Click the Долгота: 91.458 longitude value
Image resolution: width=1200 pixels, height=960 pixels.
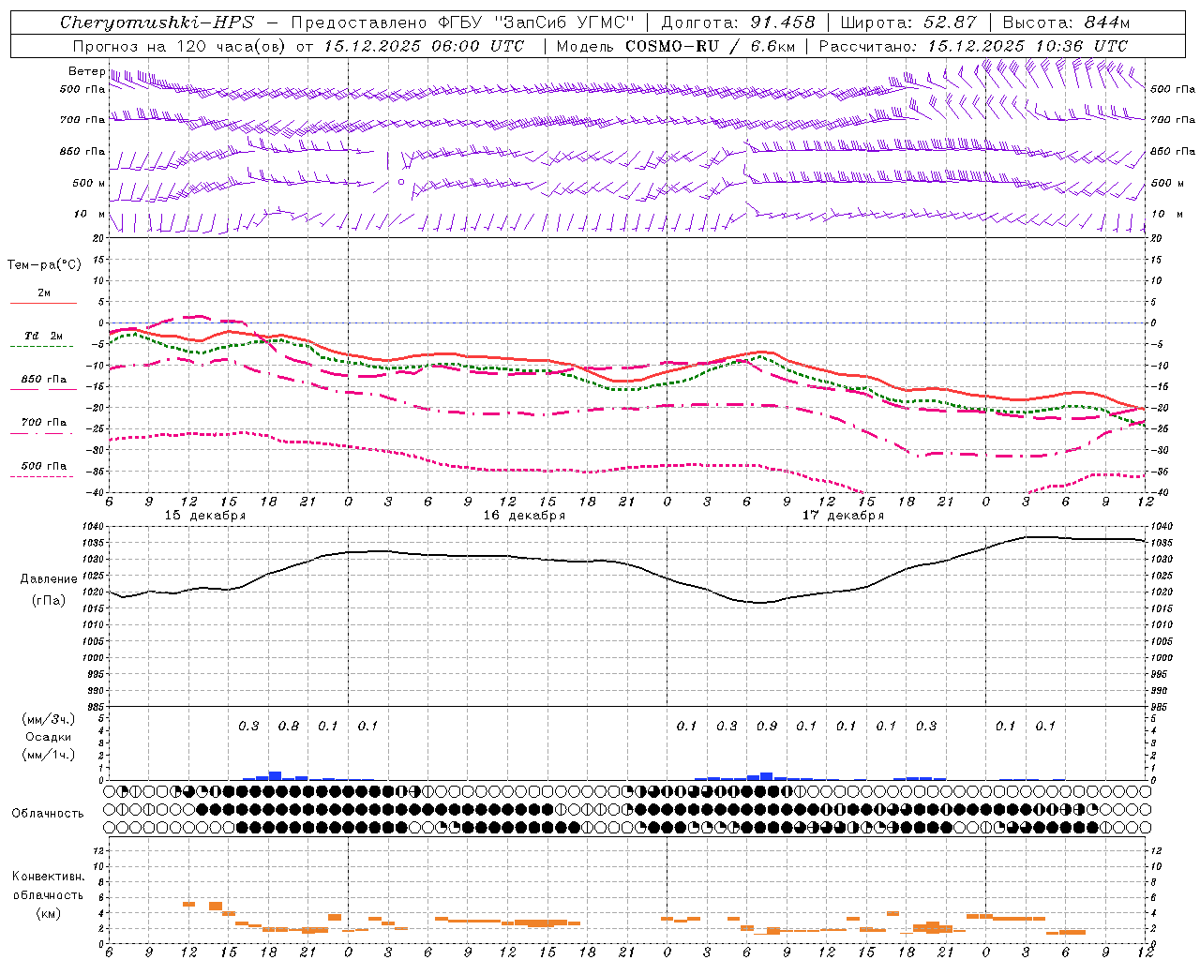(x=738, y=22)
